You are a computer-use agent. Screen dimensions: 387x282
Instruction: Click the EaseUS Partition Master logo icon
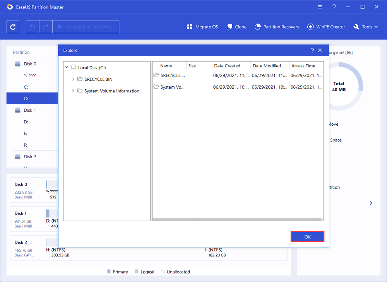coord(10,7)
